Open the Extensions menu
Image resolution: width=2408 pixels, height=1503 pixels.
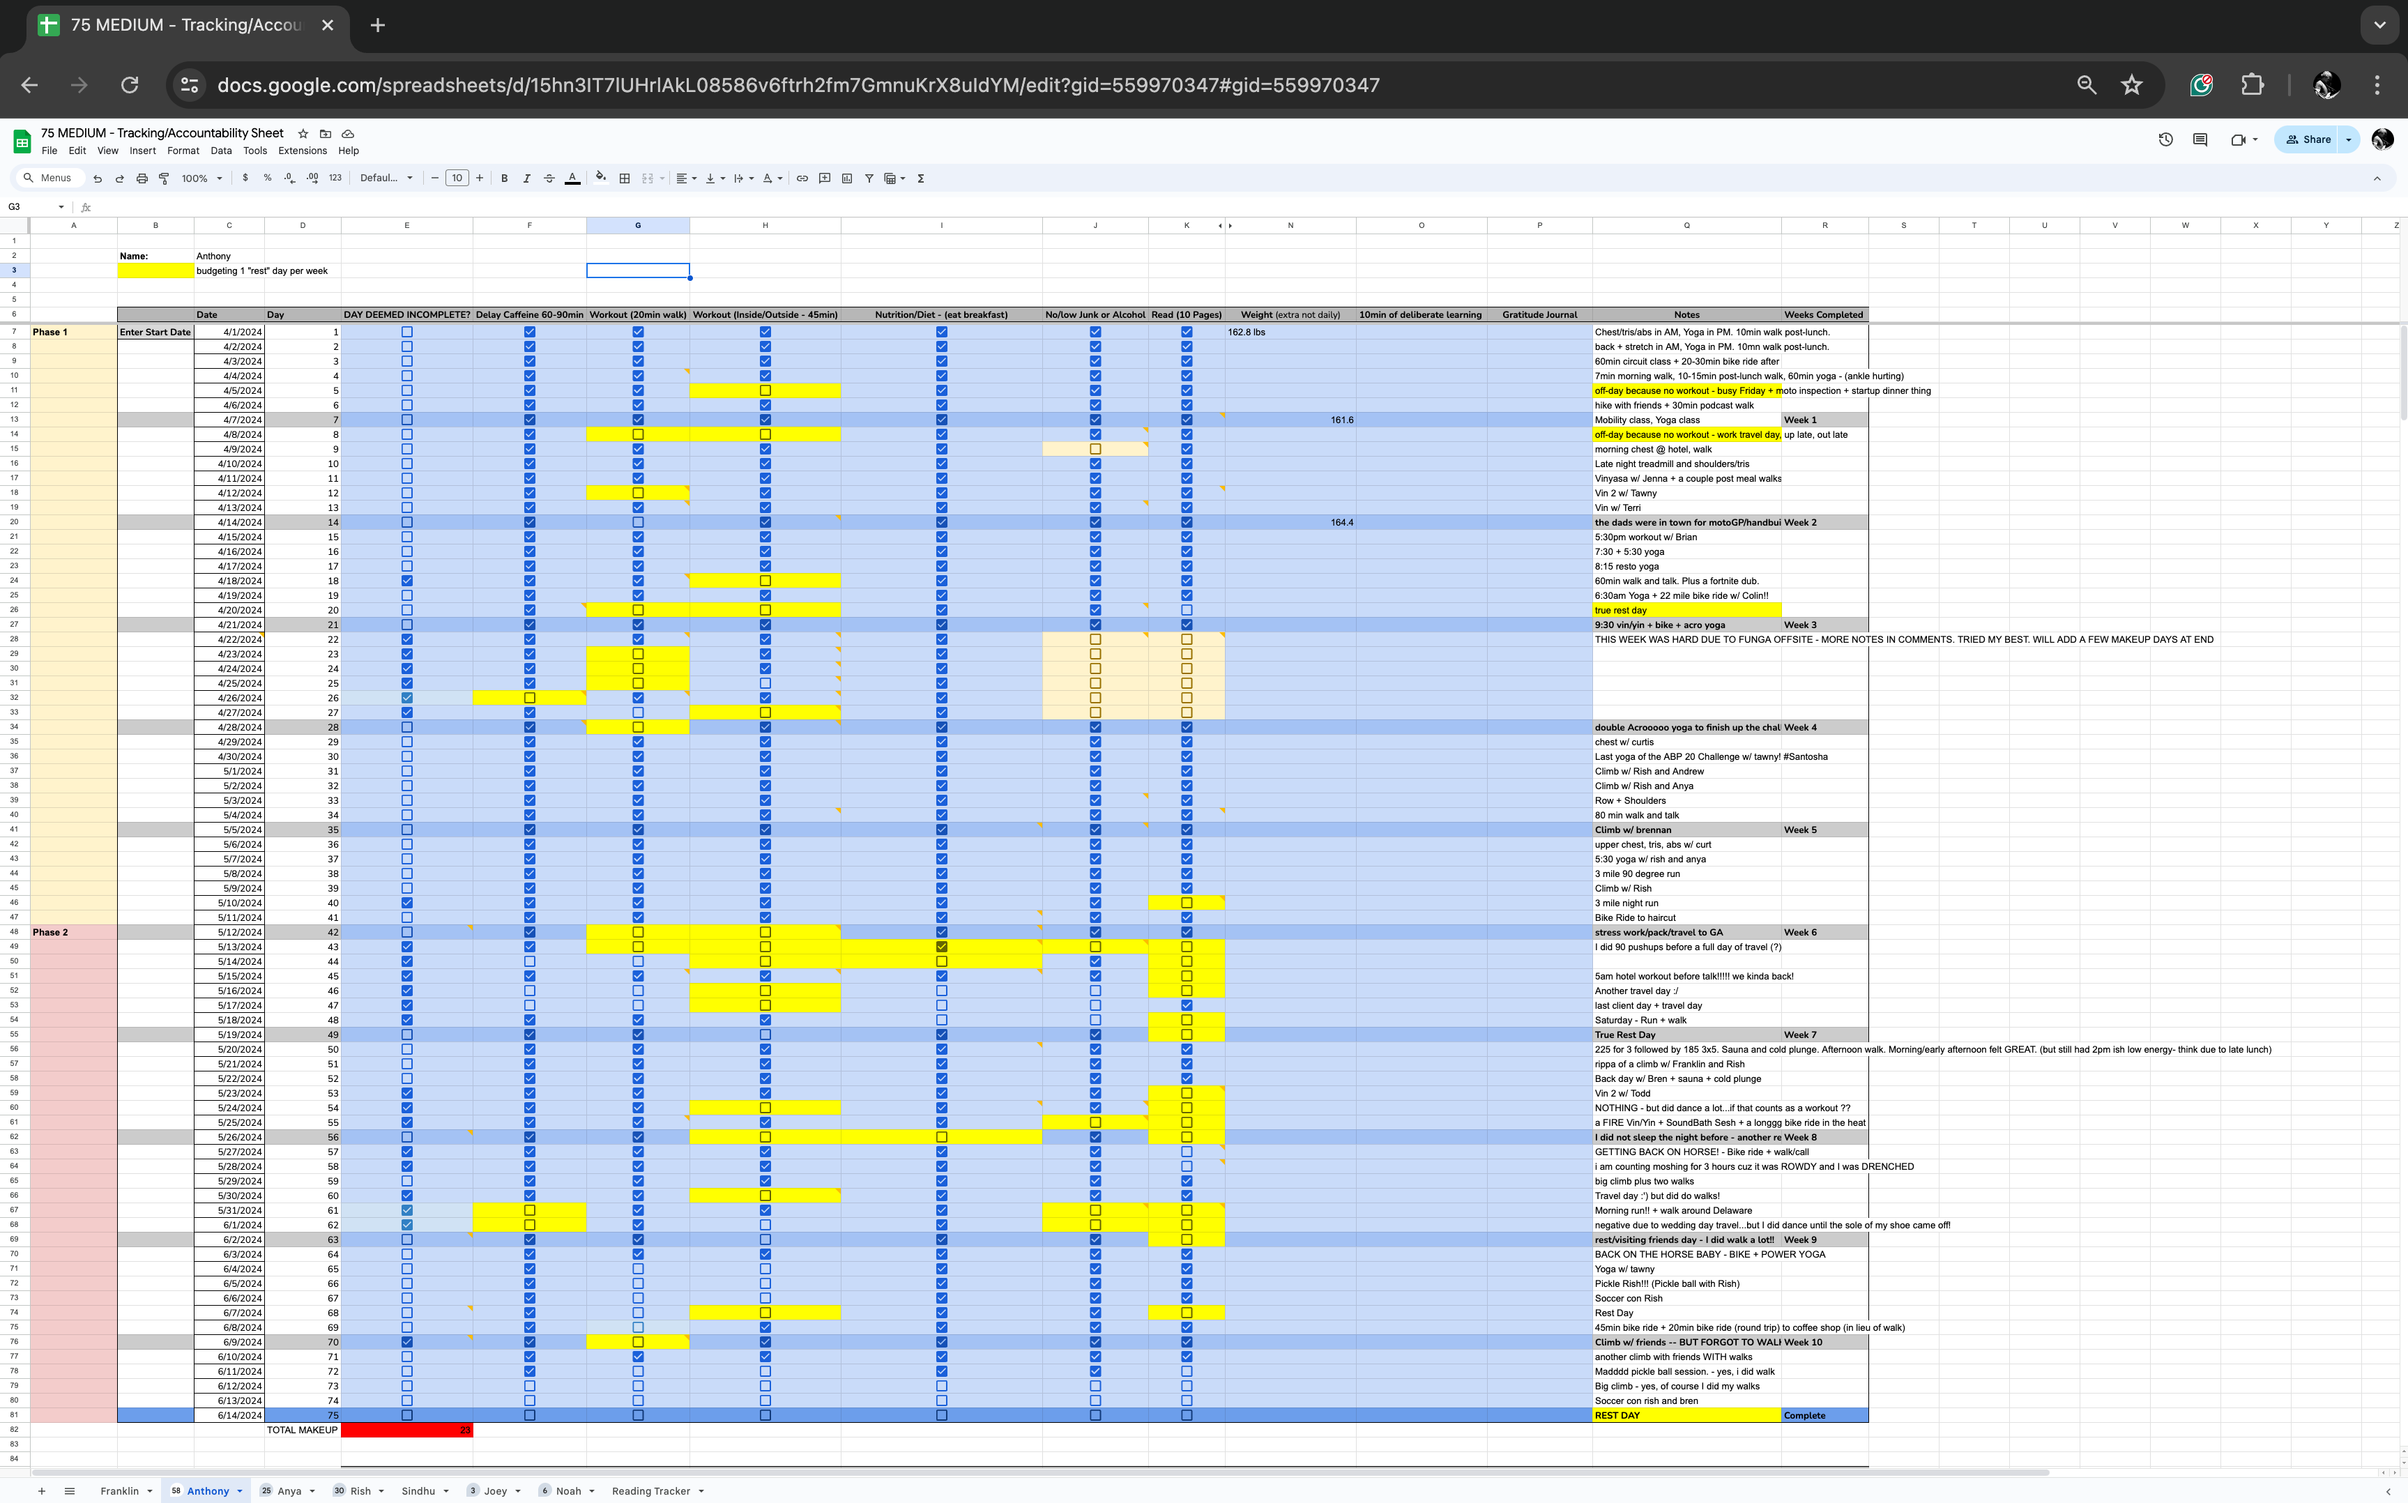[x=302, y=151]
